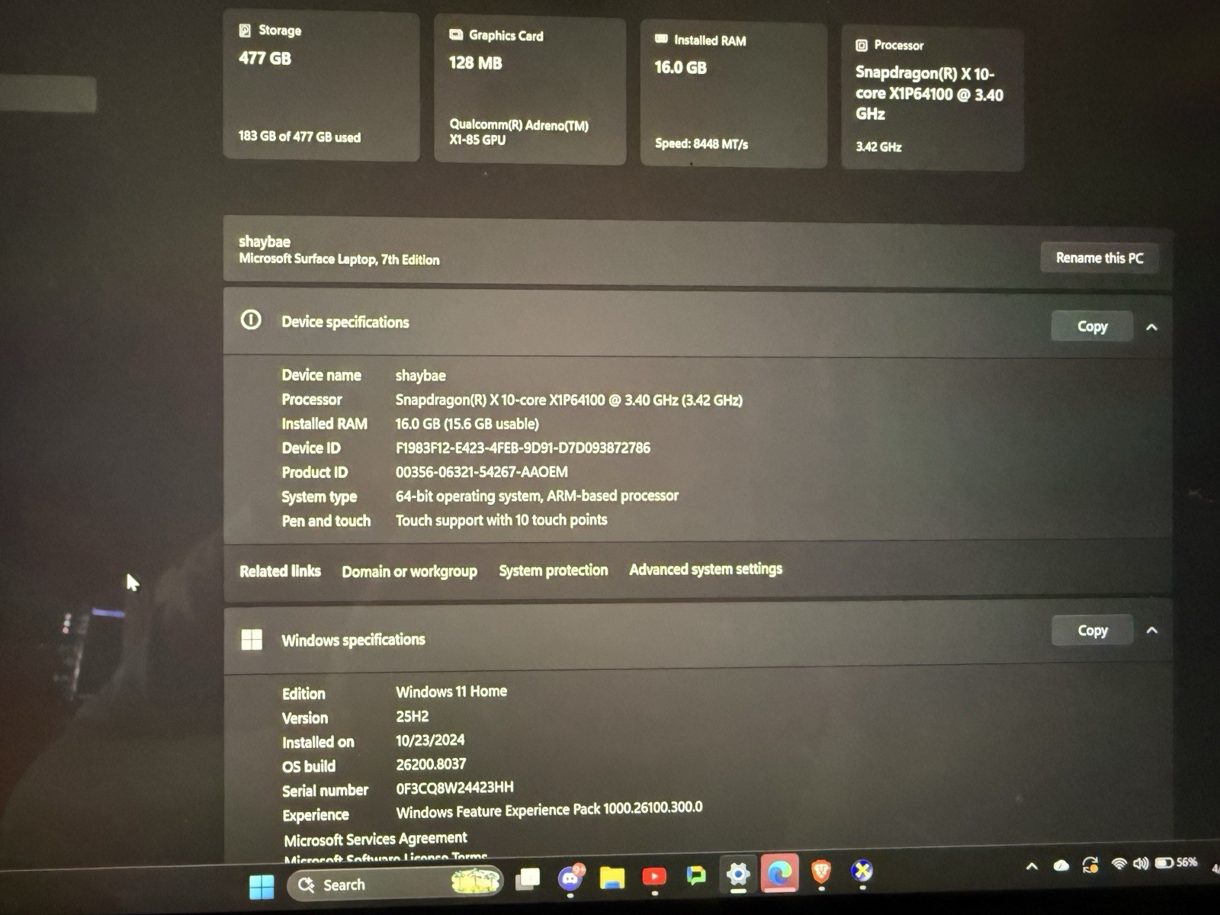The width and height of the screenshot is (1220, 915).
Task: Show hidden tray icons chevron
Action: [x=1032, y=866]
